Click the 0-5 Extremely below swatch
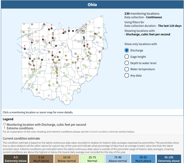This screenshot has height=163, width=184. point(15,159)
